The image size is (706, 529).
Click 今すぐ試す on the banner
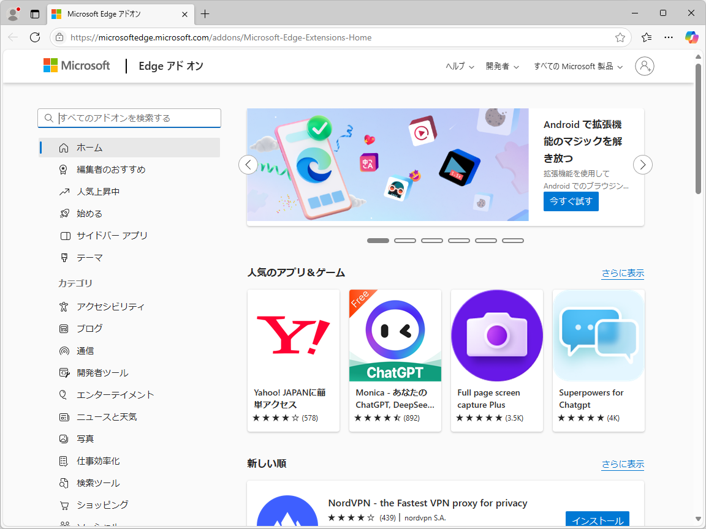click(571, 201)
